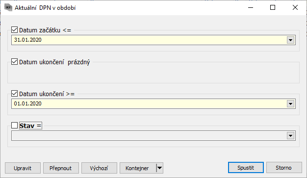Click the Upravit button
Screen dimensions: 307x178
pyautogui.click(x=23, y=168)
